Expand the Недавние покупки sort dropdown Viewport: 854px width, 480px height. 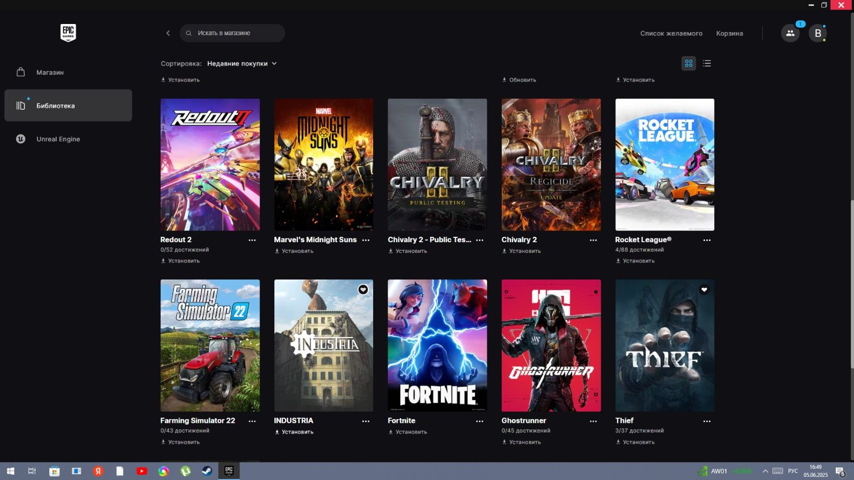(x=242, y=63)
